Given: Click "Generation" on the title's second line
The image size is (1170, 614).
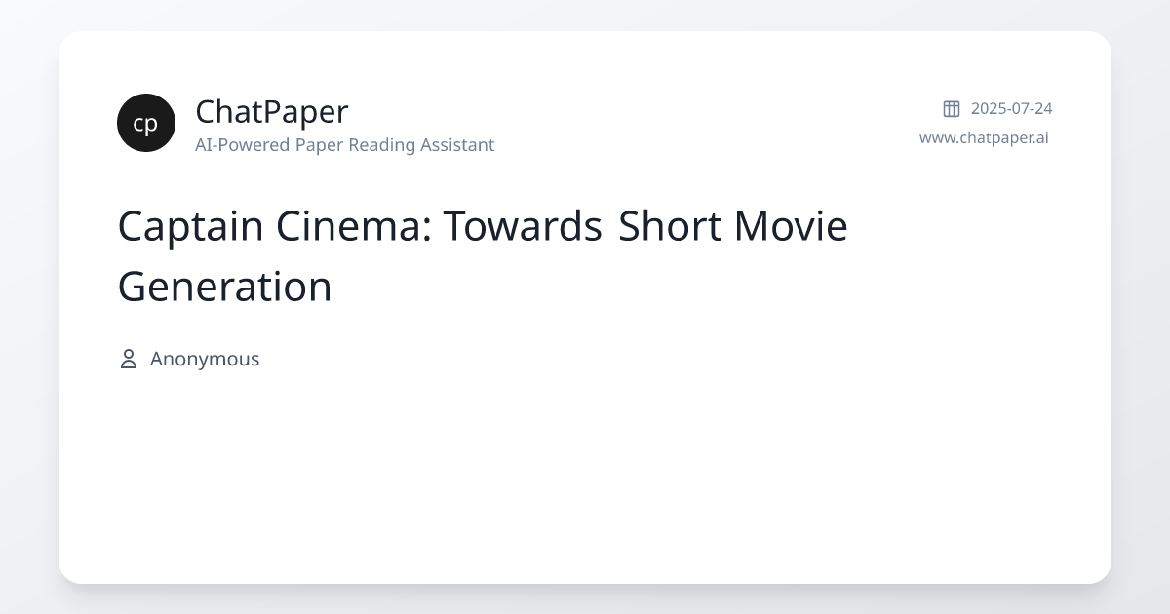Looking at the screenshot, I should point(224,287).
